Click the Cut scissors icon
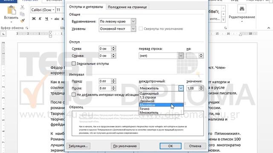 click(x=22, y=7)
